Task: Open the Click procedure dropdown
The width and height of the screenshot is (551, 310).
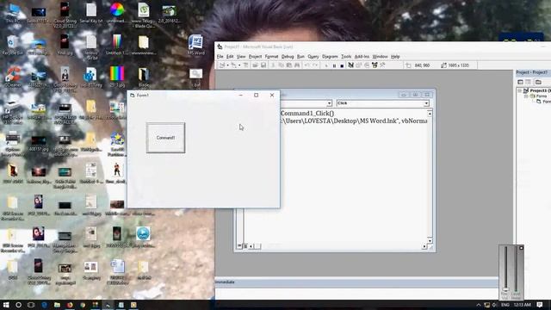Action: coord(426,103)
